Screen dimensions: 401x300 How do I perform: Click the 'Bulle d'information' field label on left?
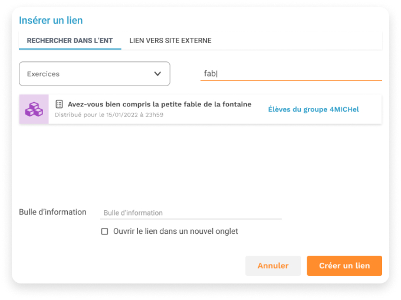(52, 212)
